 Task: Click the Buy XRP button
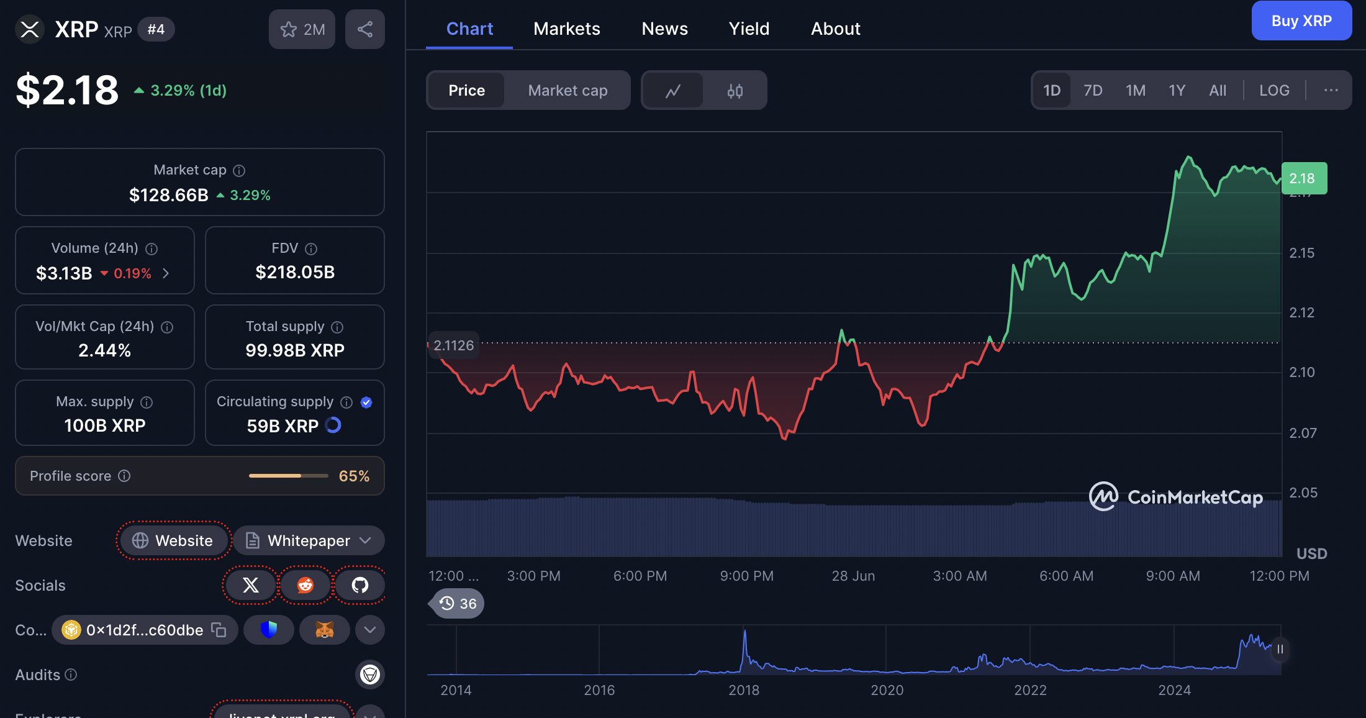coord(1301,20)
